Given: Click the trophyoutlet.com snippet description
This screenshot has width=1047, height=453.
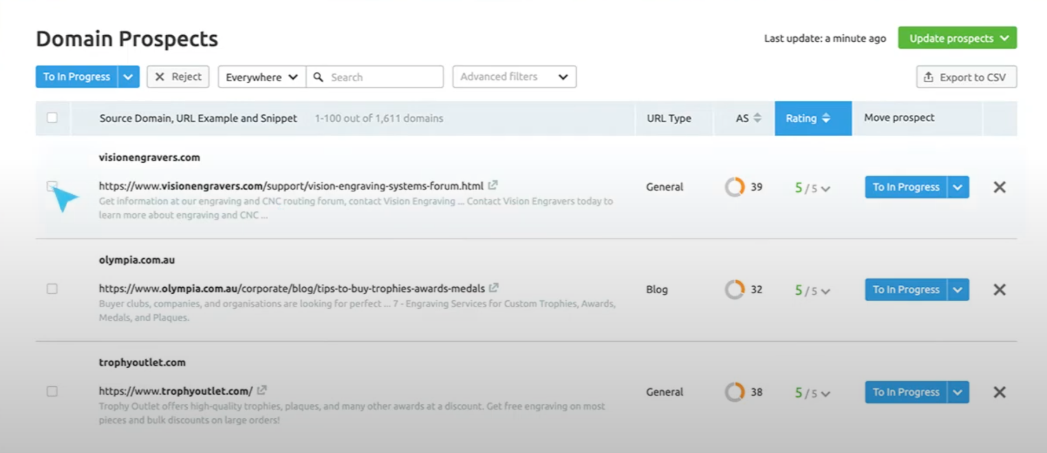Looking at the screenshot, I should tap(352, 413).
